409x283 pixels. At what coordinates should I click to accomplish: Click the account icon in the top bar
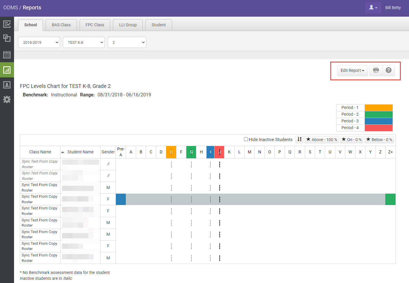(x=373, y=8)
